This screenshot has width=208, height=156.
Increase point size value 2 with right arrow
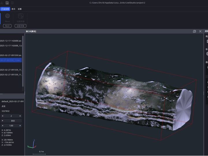point(20,116)
